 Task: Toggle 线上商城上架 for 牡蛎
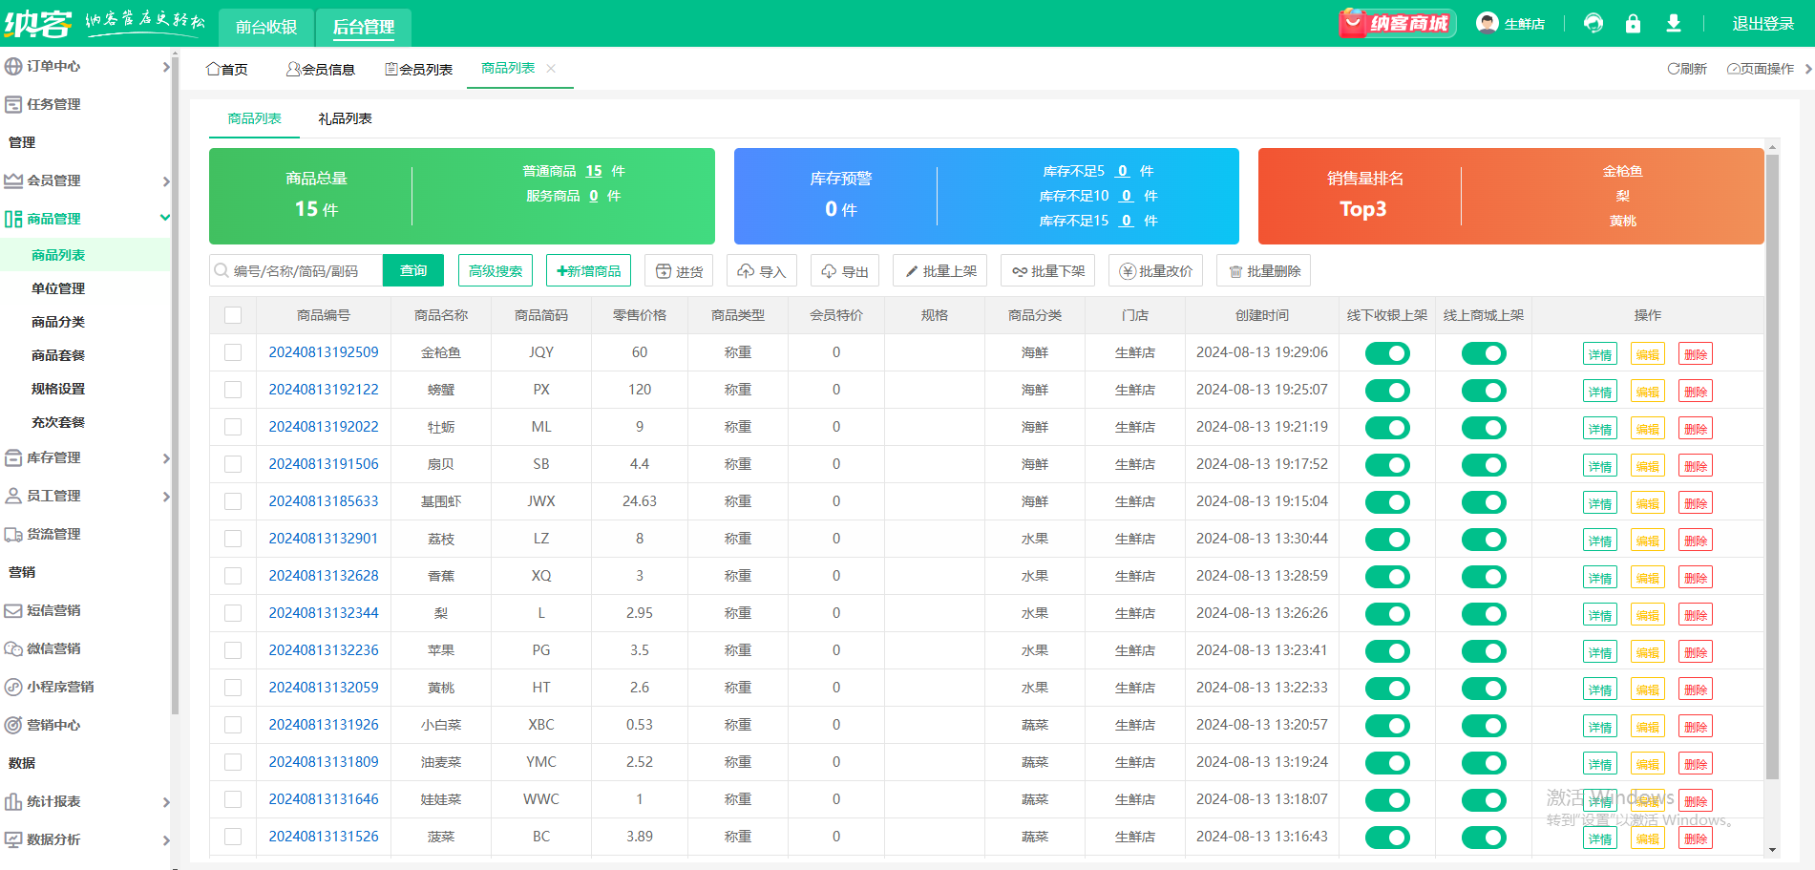(x=1484, y=428)
